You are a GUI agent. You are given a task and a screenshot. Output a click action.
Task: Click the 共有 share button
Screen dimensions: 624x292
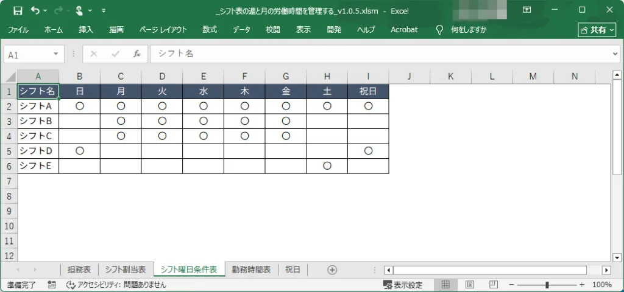(x=597, y=30)
